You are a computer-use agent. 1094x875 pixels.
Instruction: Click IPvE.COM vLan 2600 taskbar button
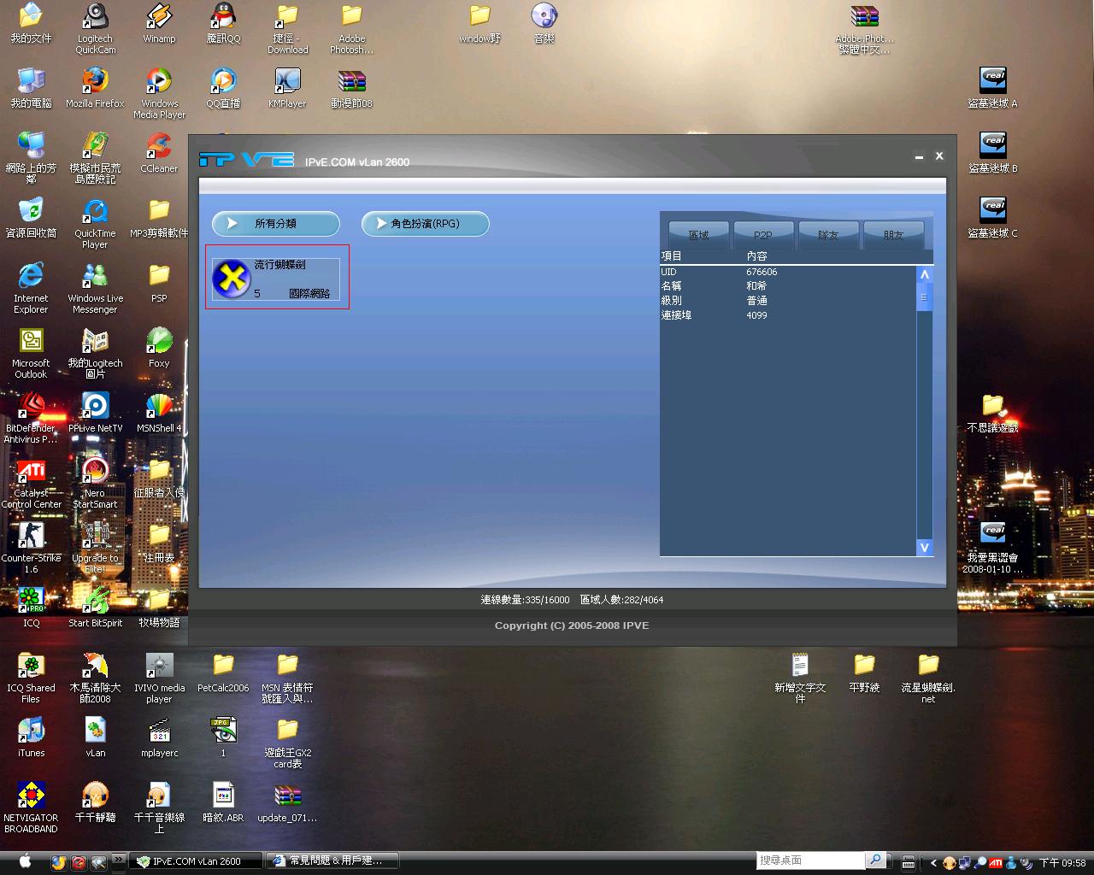(195, 860)
